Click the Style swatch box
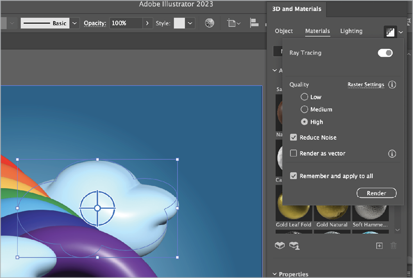Image resolution: width=413 pixels, height=278 pixels. coord(179,23)
